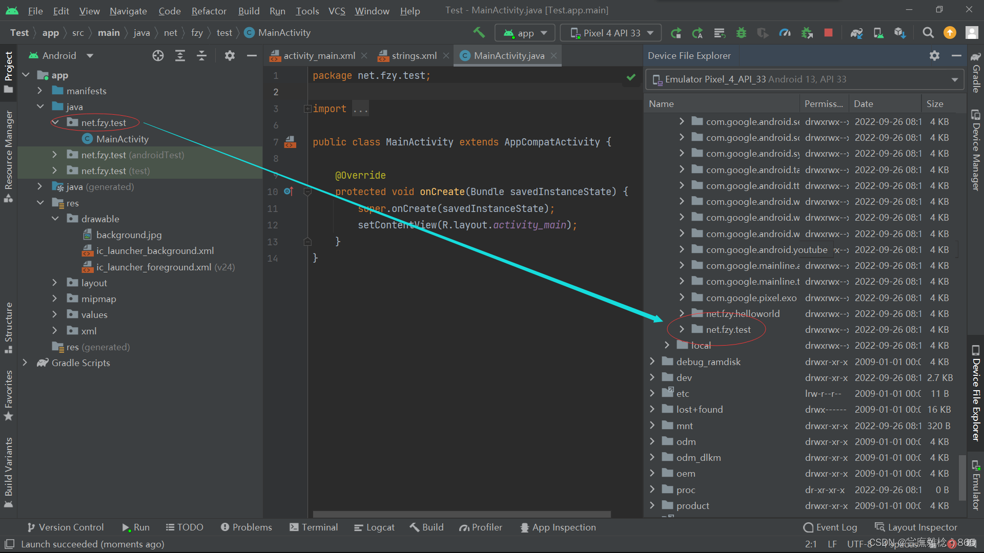Toggle the Gradle side panel
The width and height of the screenshot is (984, 553).
pos(976,72)
